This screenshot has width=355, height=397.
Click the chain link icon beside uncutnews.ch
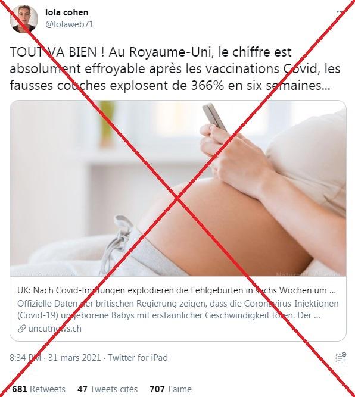click(22, 329)
